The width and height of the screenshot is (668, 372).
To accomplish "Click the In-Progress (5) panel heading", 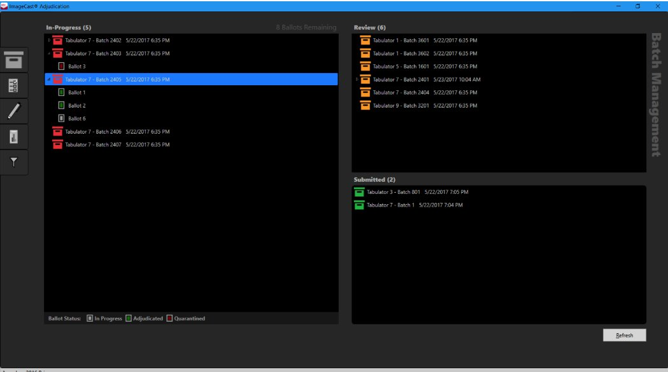I will point(69,27).
